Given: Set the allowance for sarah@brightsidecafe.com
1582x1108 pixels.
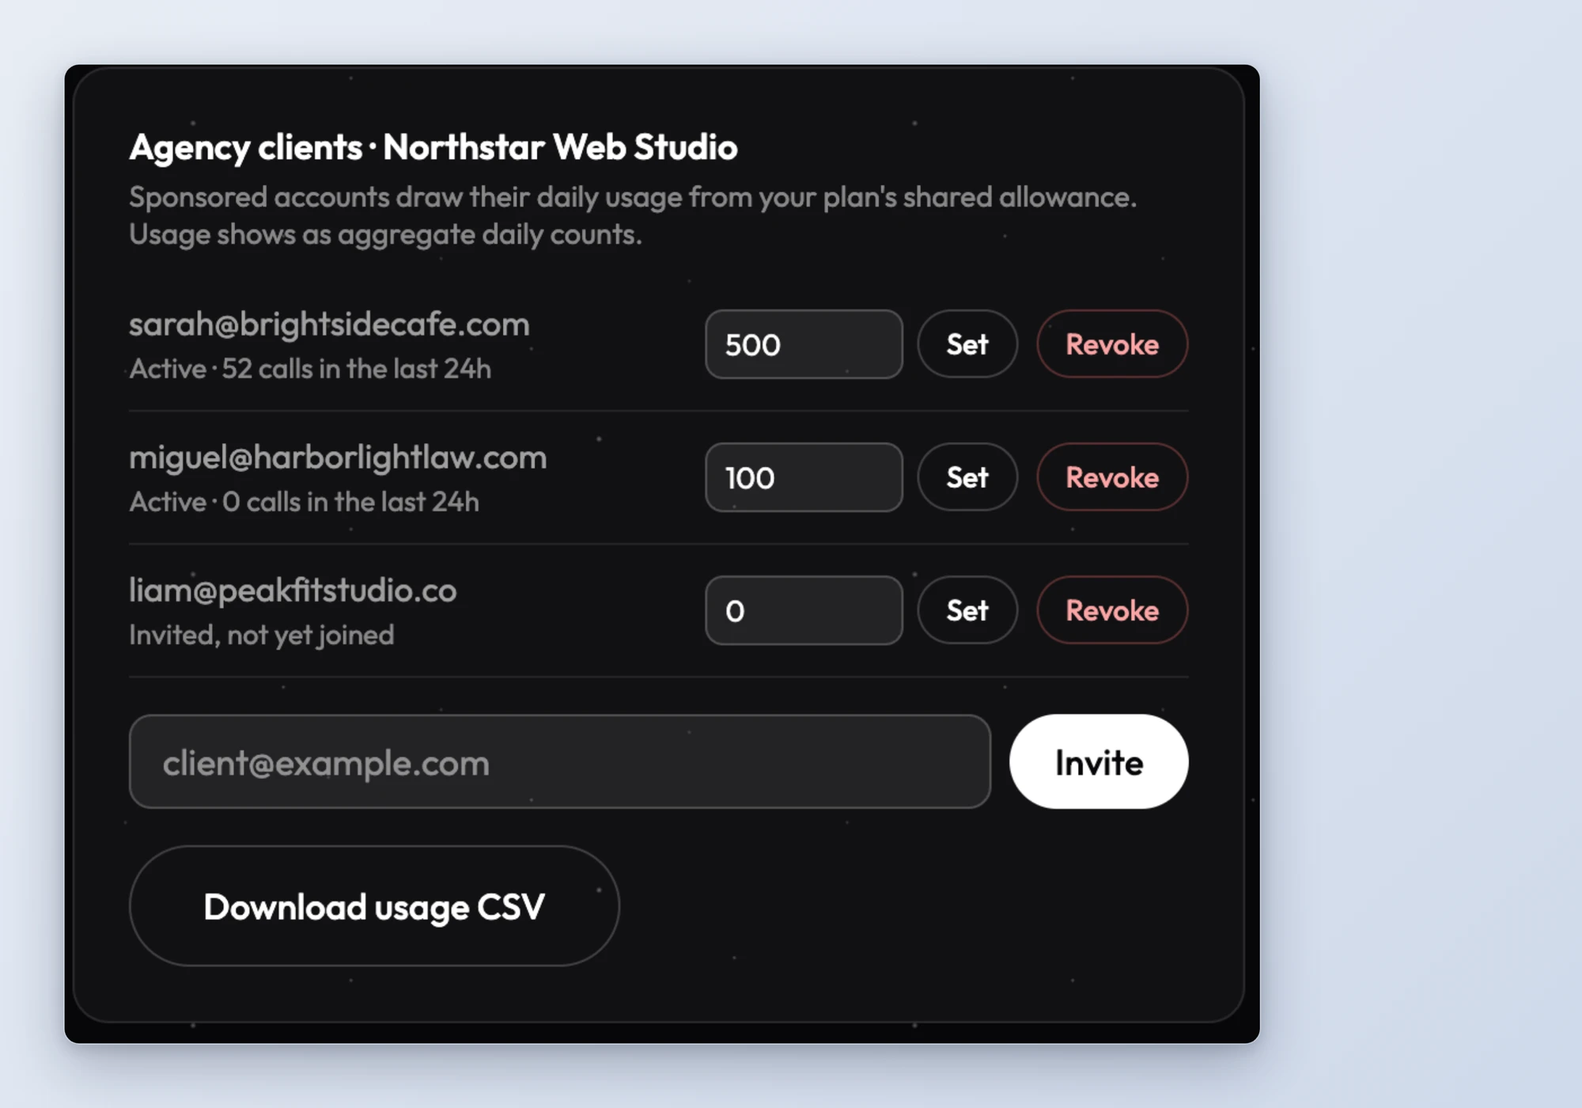Looking at the screenshot, I should [x=967, y=344].
